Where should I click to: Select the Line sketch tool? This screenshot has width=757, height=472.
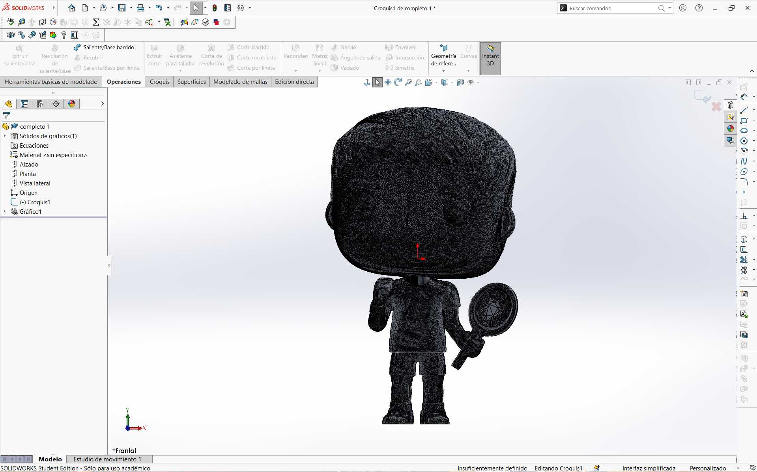(x=744, y=110)
